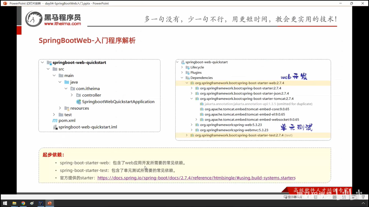Screen dimensions: 369x207
Task: Expand the controller package chevron
Action: tap(72, 95)
